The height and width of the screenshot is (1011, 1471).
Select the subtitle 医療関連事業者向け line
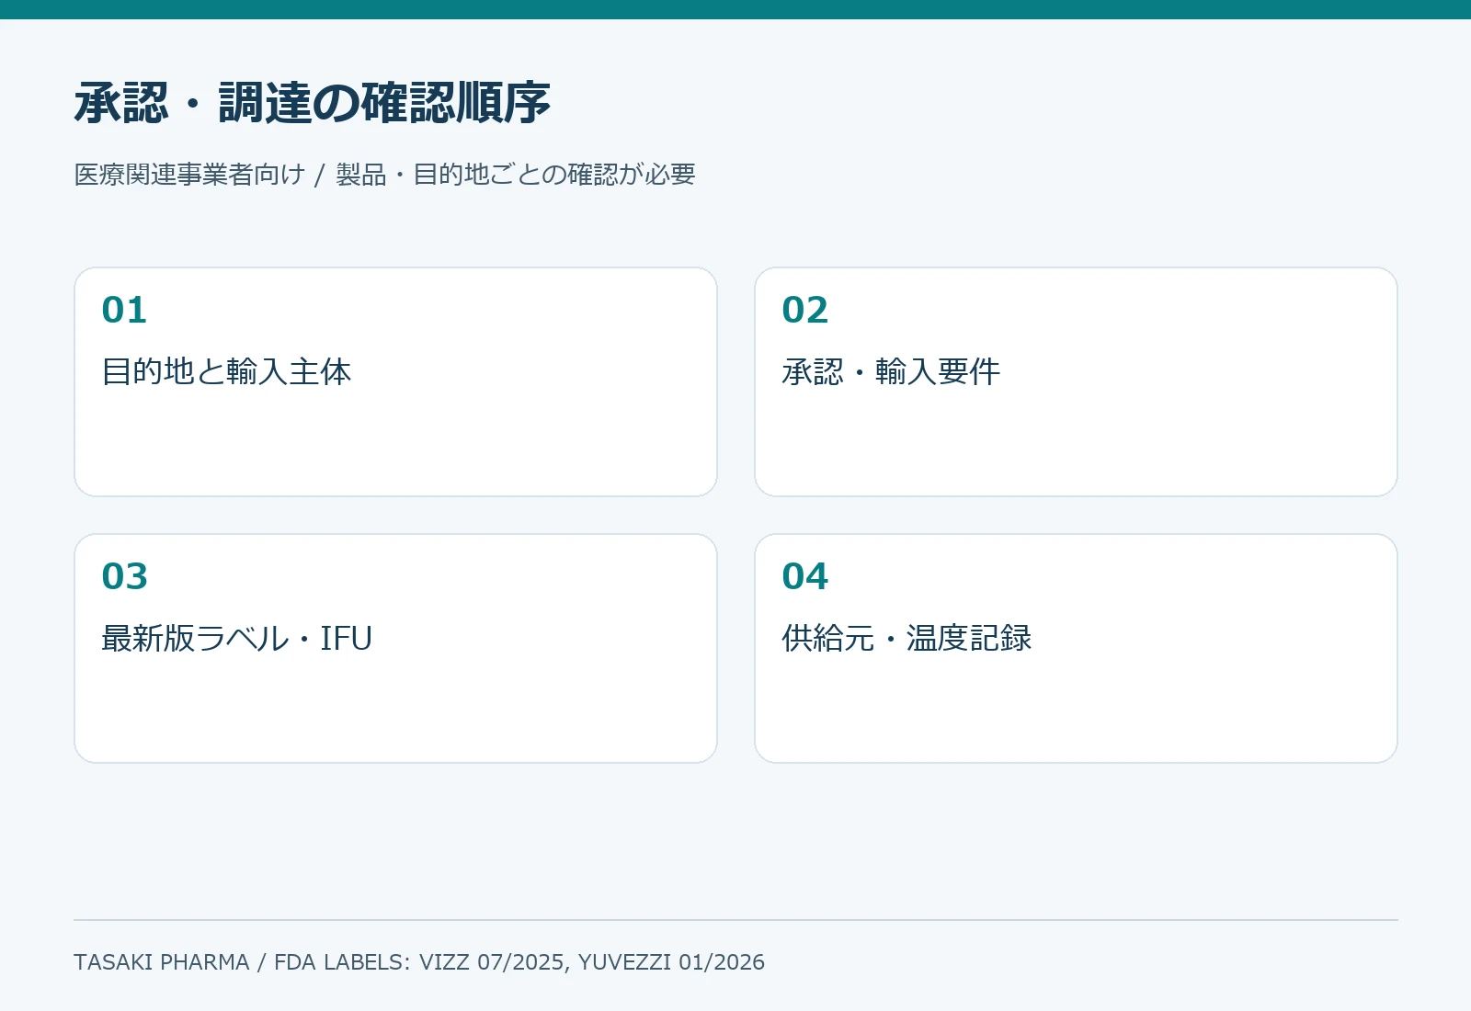[x=384, y=175]
